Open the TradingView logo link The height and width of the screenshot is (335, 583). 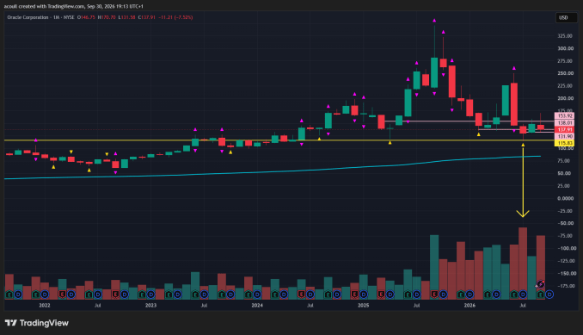click(x=37, y=323)
